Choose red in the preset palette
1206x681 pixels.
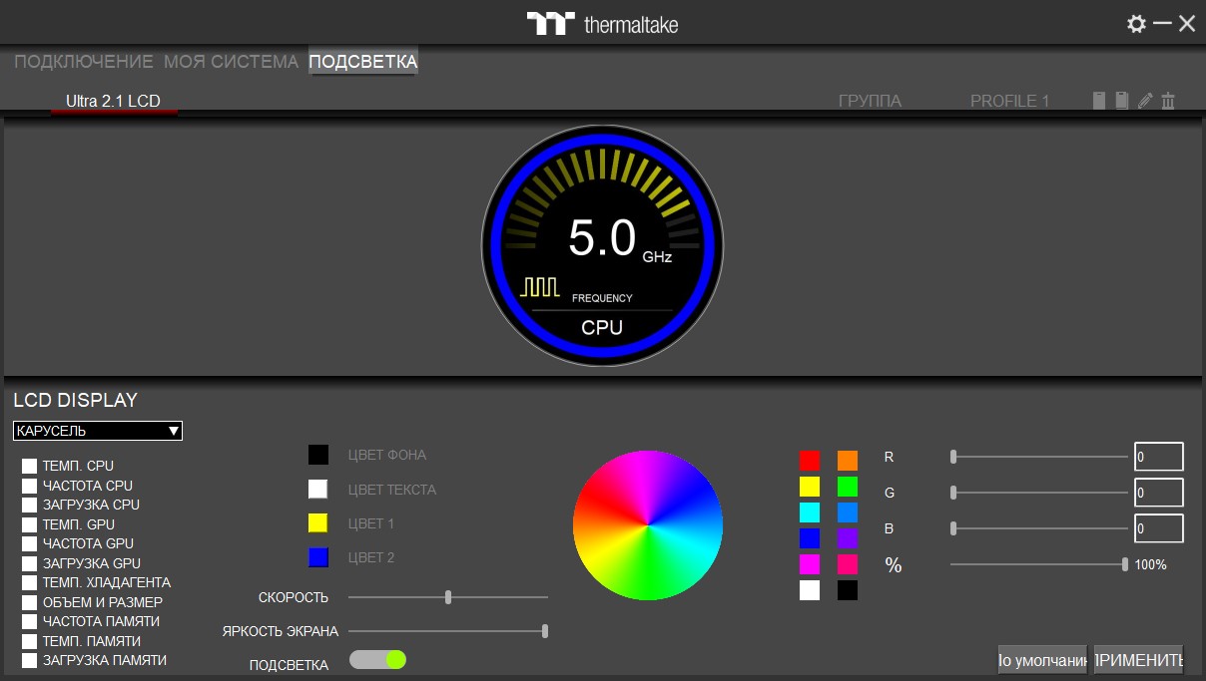click(810, 461)
